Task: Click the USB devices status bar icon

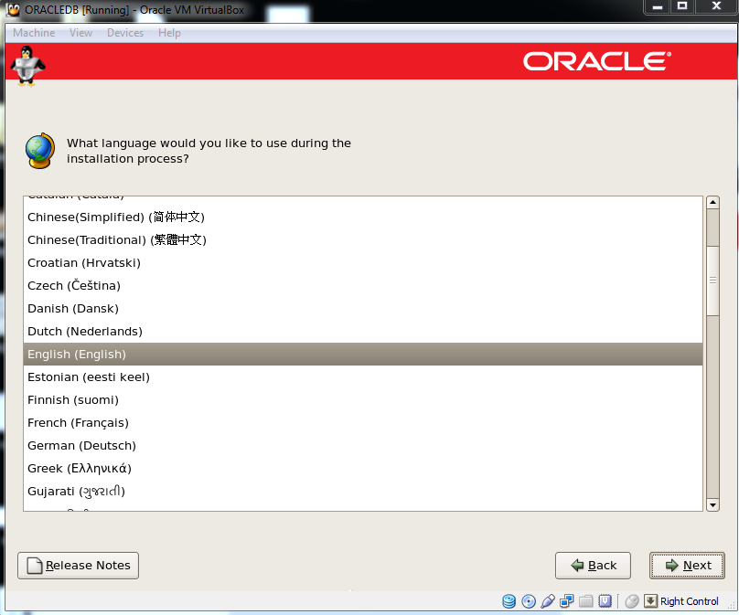Action: (x=548, y=601)
